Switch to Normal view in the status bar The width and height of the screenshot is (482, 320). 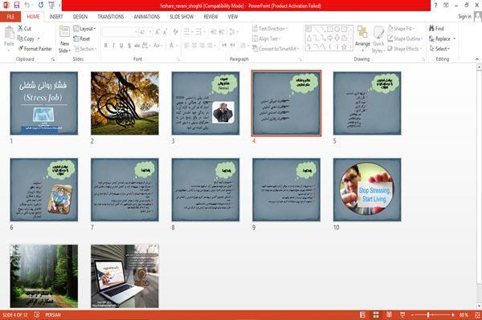point(363,314)
